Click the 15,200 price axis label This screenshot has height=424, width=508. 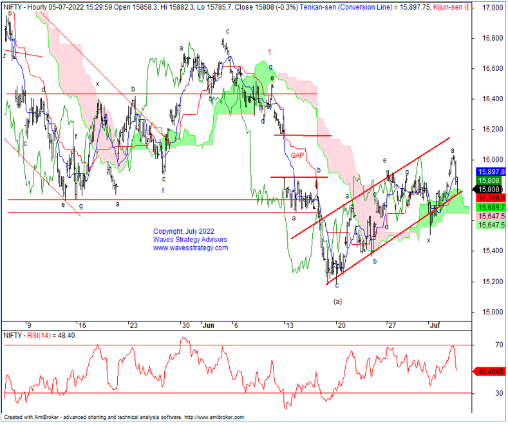[493, 282]
